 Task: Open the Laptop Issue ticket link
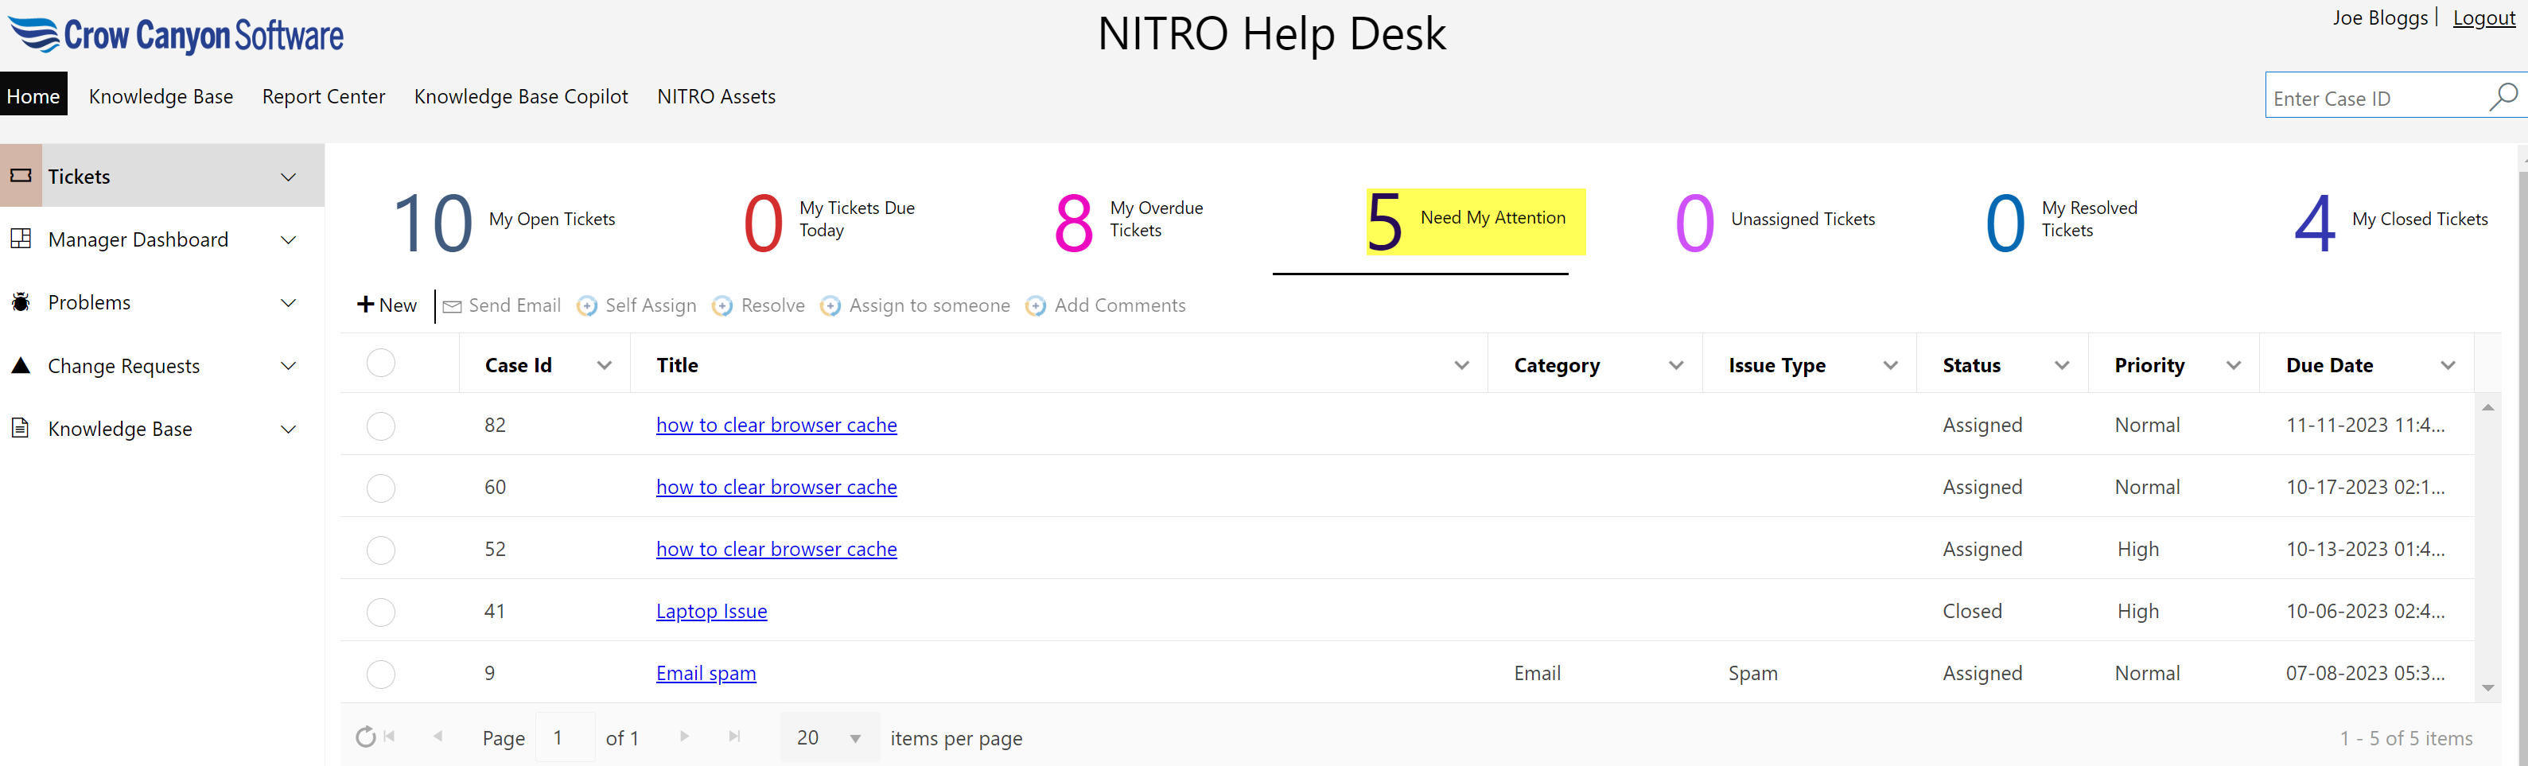coord(711,611)
